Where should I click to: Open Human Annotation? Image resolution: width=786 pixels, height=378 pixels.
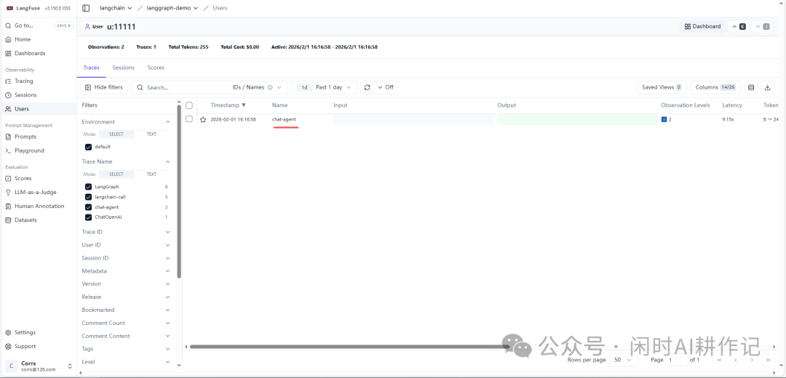point(38,206)
